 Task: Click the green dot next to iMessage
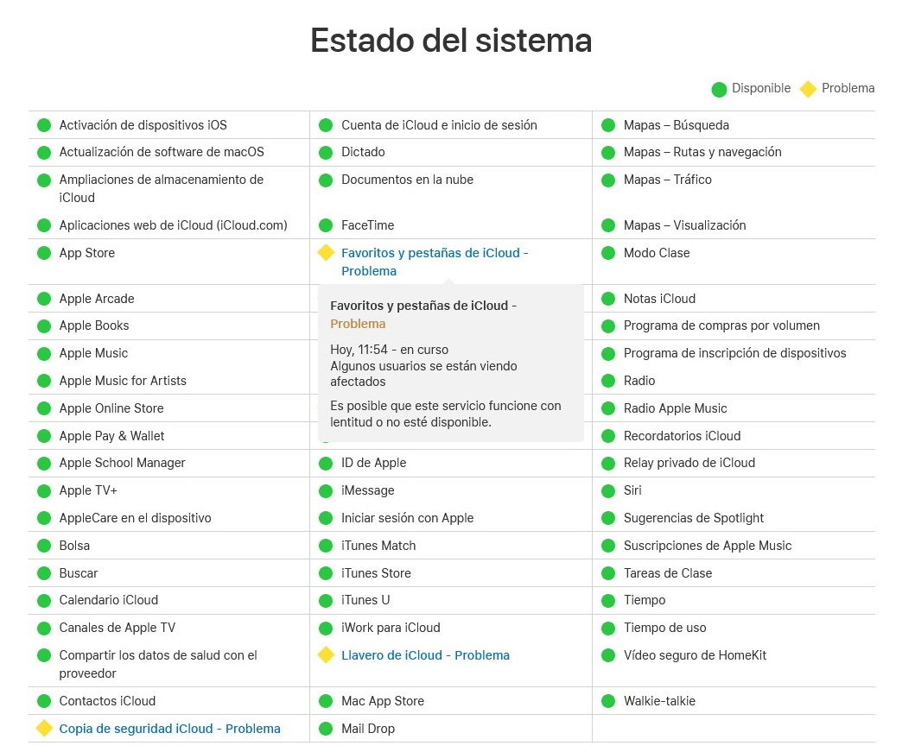click(326, 491)
